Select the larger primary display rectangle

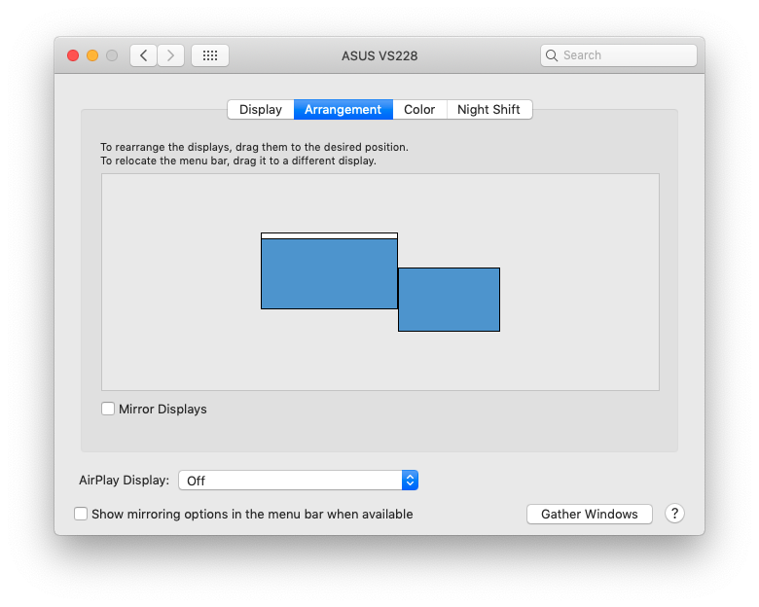click(x=329, y=271)
